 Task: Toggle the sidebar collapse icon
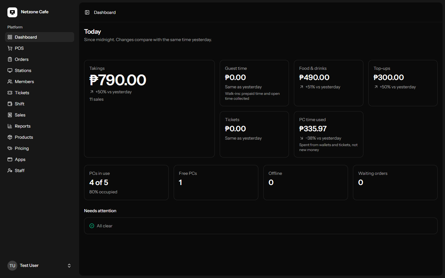point(87,12)
